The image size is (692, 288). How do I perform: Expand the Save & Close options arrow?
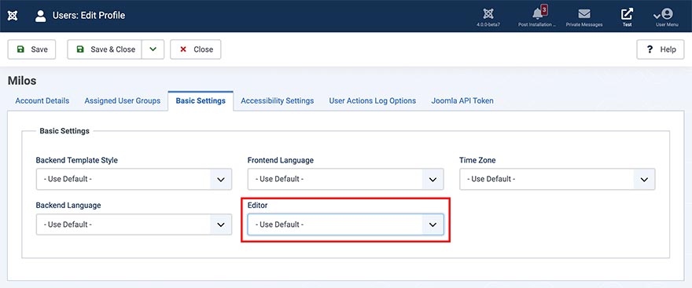click(153, 49)
